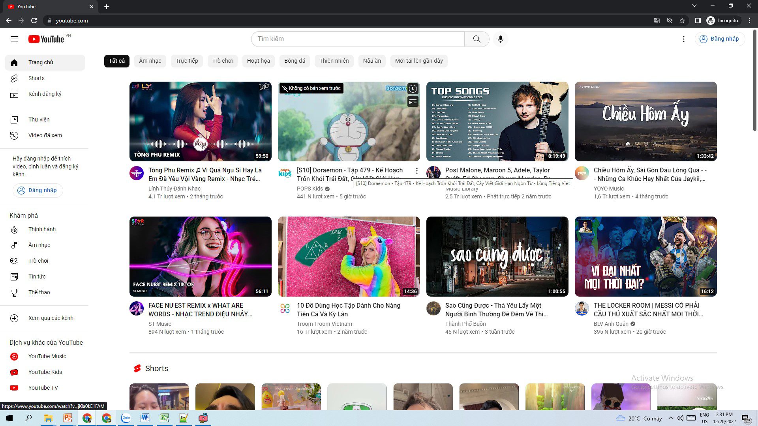Click Đăng nhập button in header

point(720,39)
